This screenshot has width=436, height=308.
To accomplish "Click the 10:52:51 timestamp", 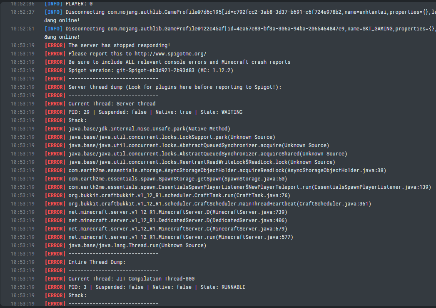I will [22, 29].
